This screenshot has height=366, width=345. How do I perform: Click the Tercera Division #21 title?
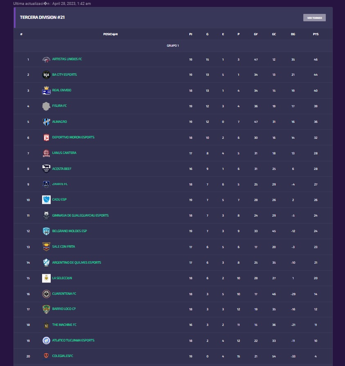42,17
